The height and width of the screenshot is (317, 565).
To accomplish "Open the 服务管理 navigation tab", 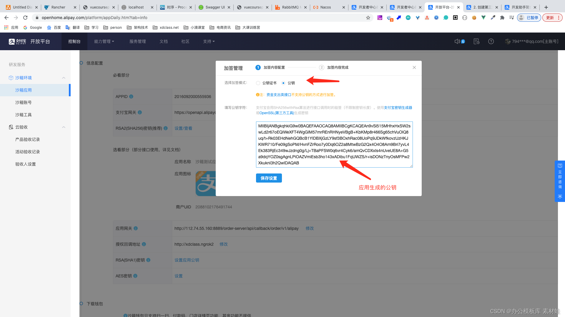I will click(x=137, y=41).
